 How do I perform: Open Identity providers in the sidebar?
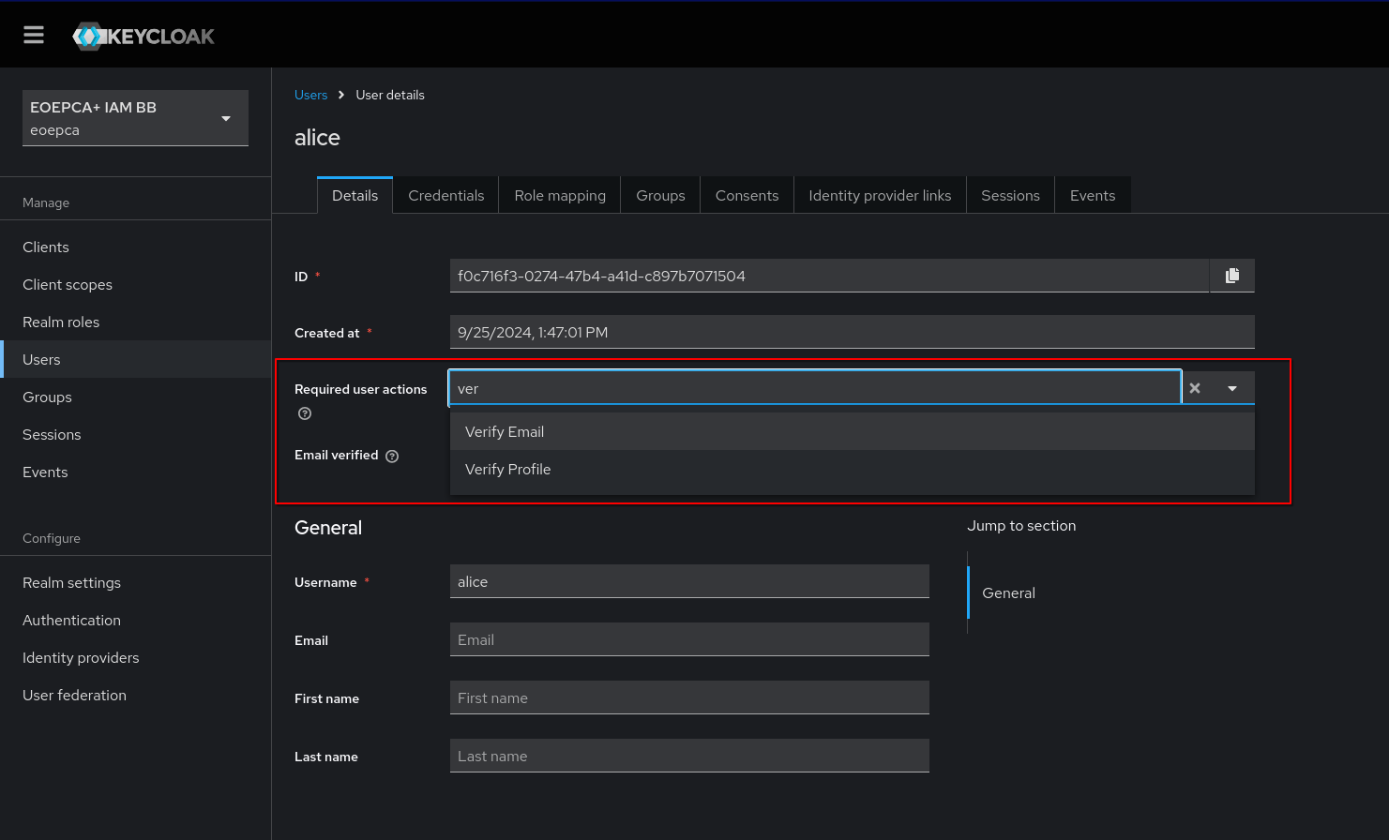pos(135,657)
